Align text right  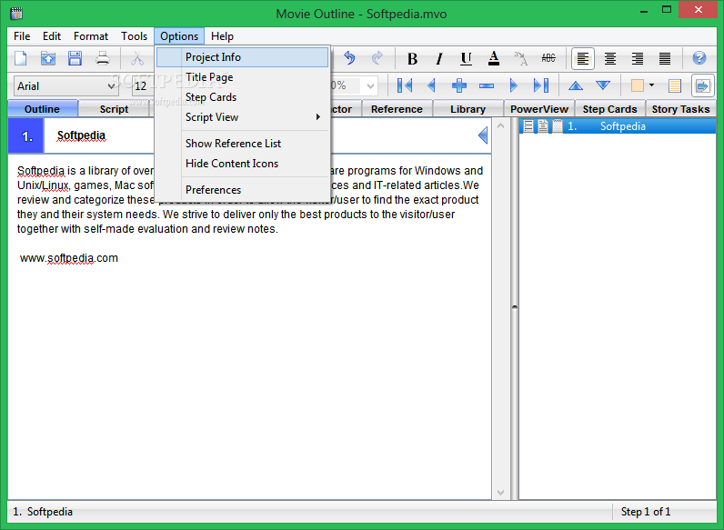[638, 58]
